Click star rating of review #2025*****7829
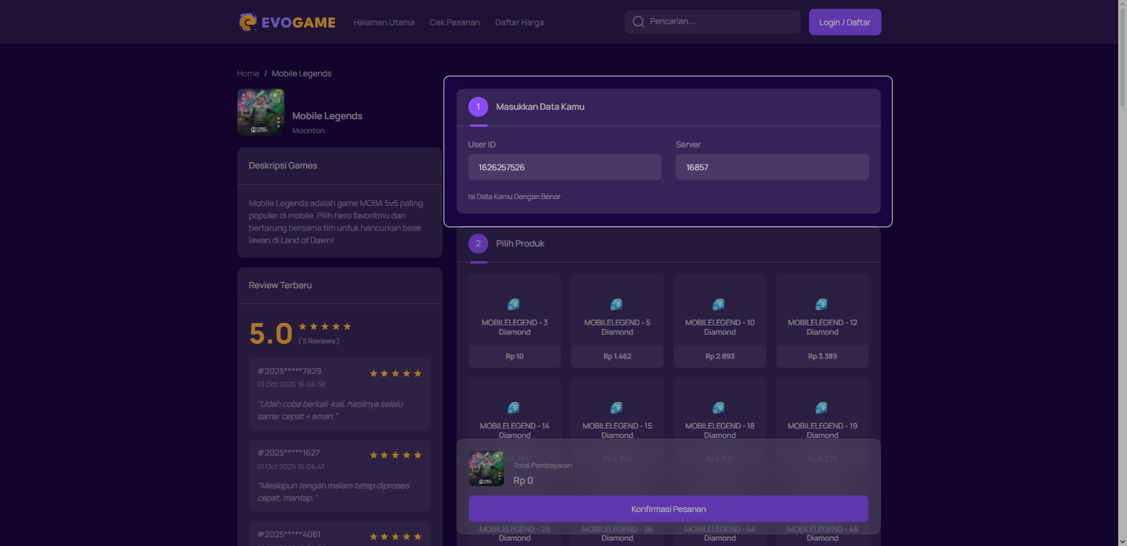Image resolution: width=1127 pixels, height=546 pixels. (395, 373)
